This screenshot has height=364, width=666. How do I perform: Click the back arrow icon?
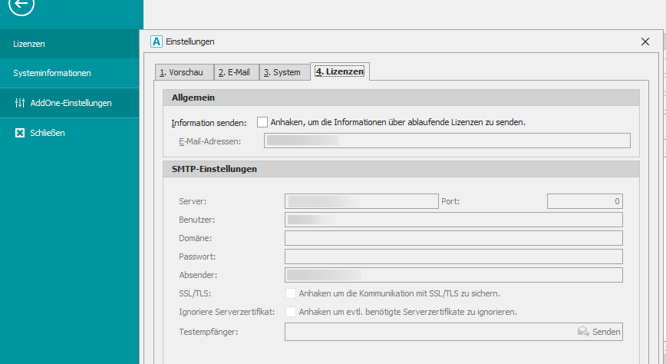[x=21, y=4]
